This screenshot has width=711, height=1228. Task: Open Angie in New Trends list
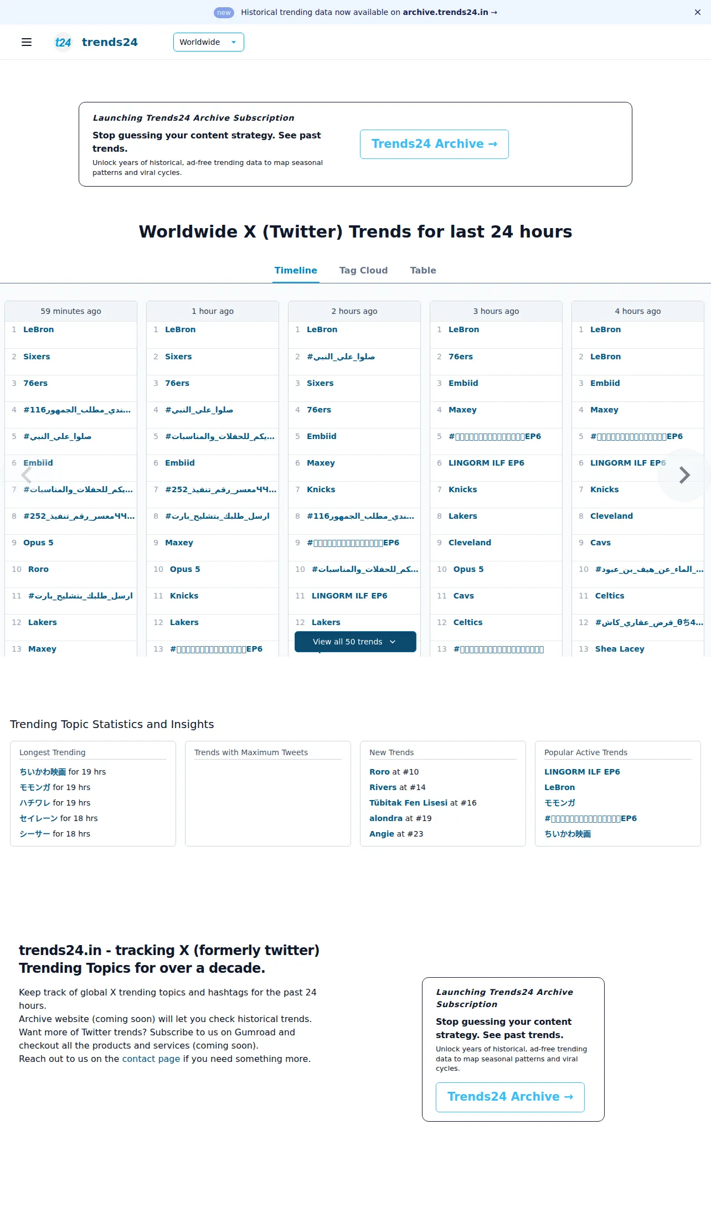coord(382,834)
